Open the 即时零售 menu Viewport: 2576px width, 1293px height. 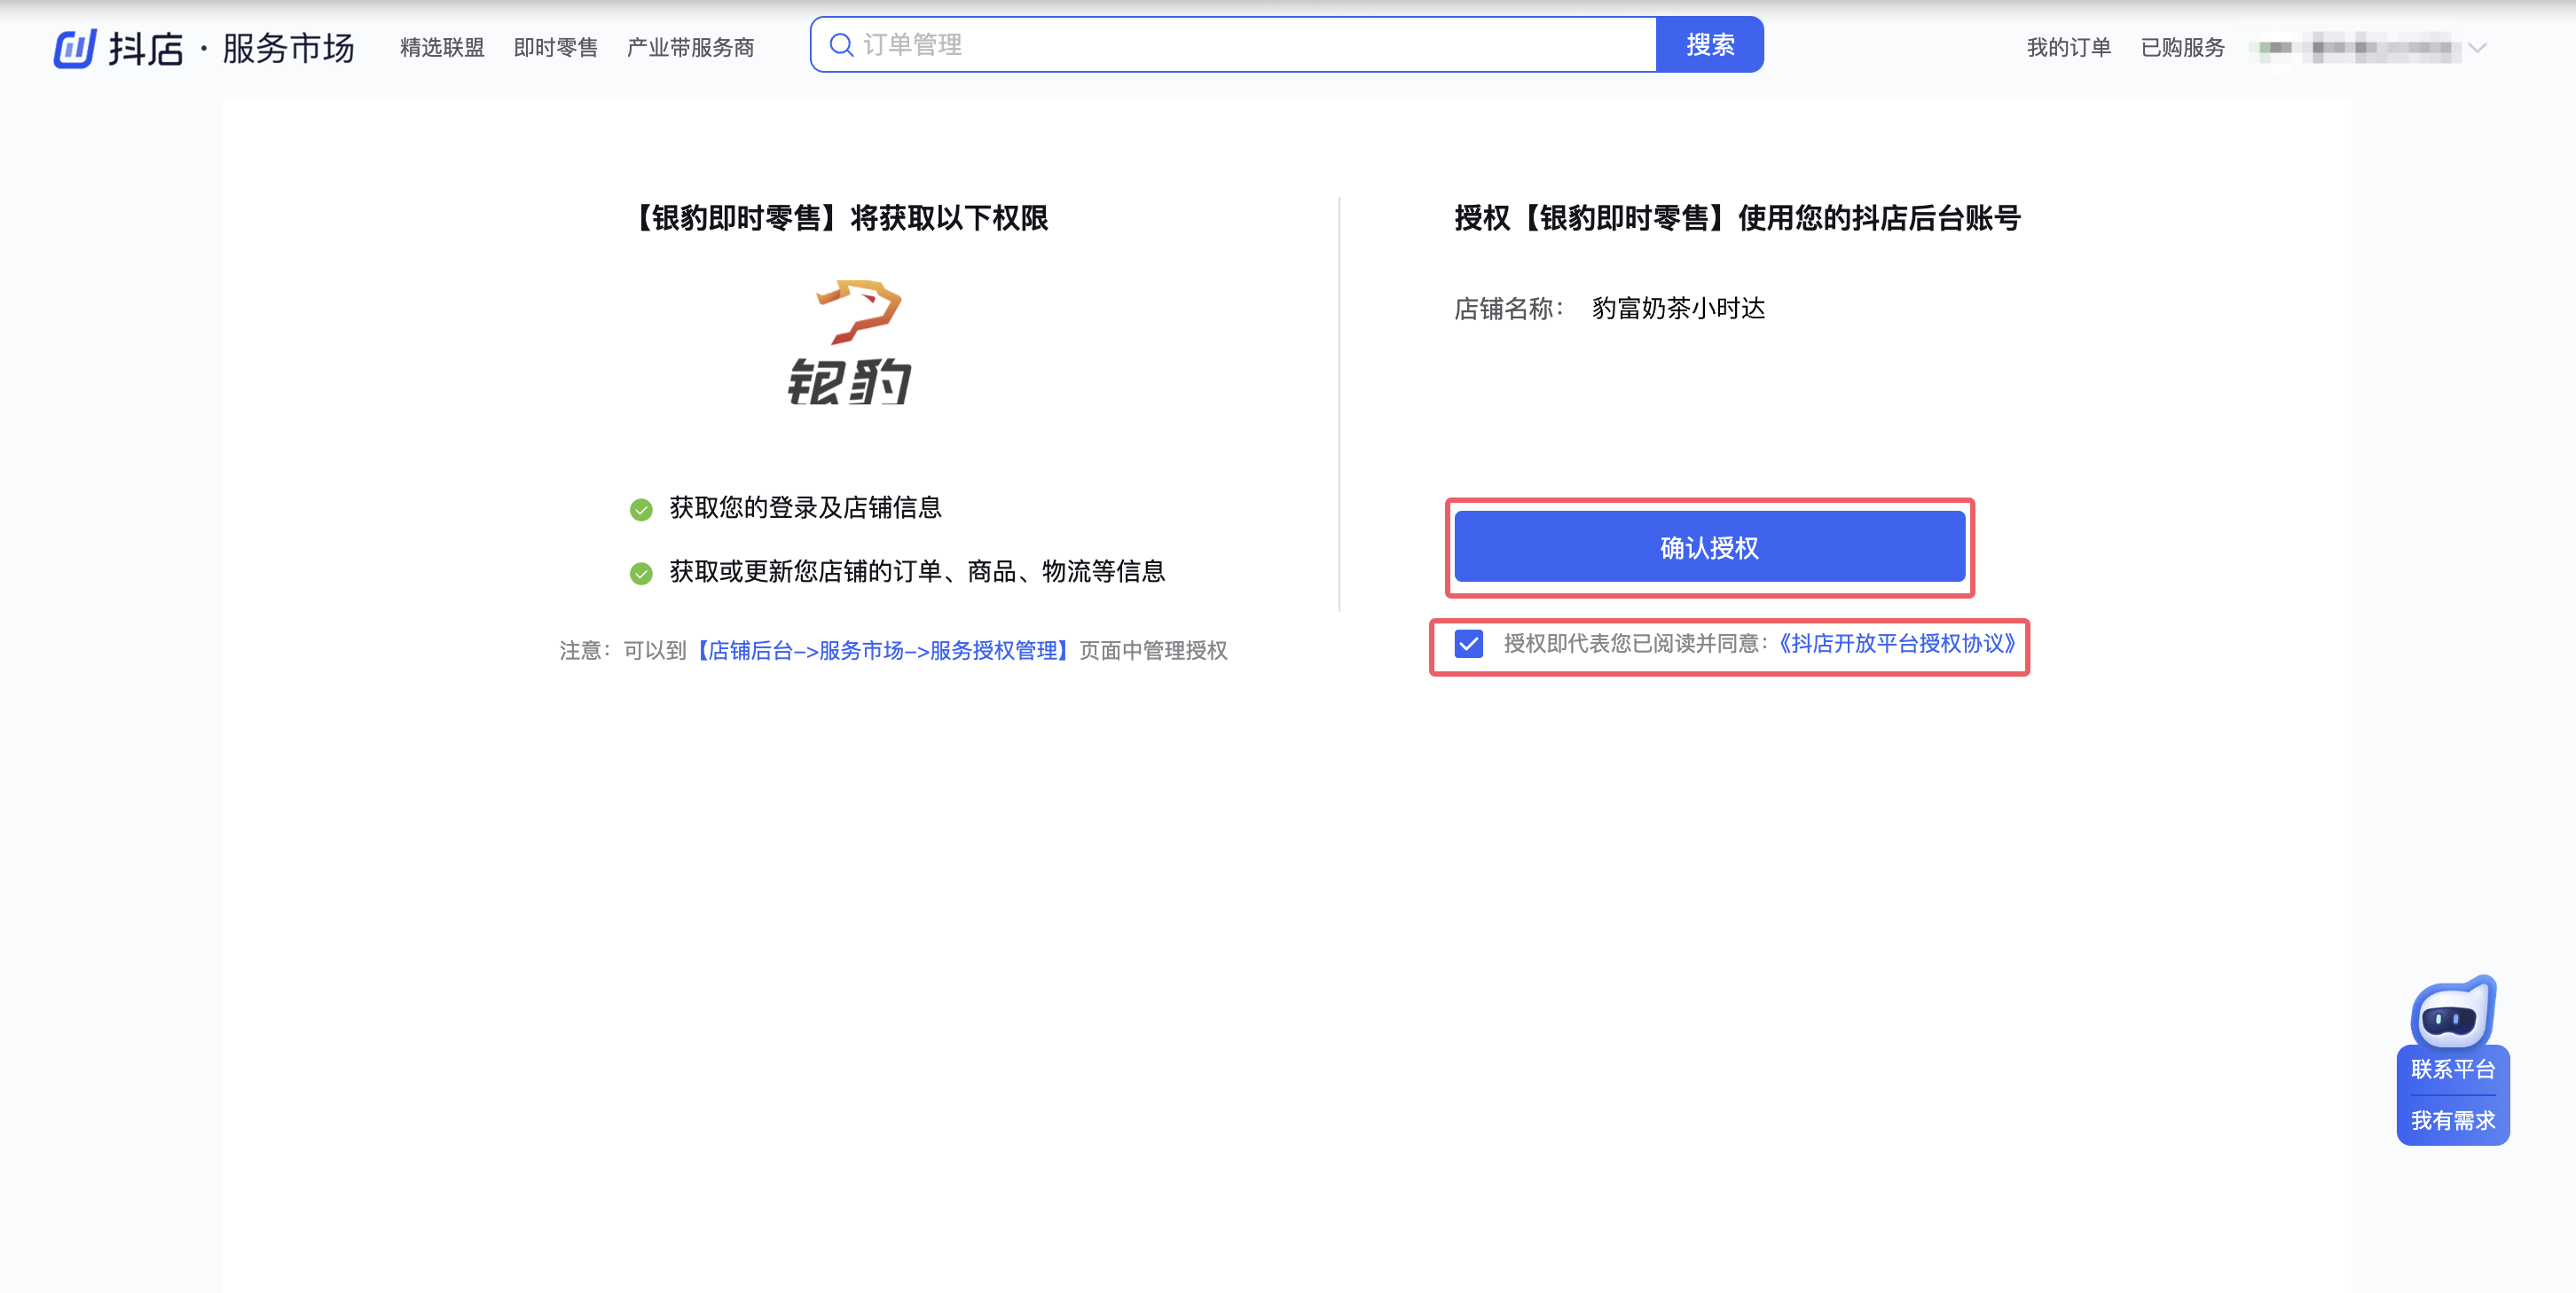(x=555, y=47)
